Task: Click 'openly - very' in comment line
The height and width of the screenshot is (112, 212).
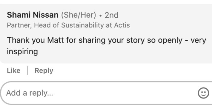Action: (182, 40)
